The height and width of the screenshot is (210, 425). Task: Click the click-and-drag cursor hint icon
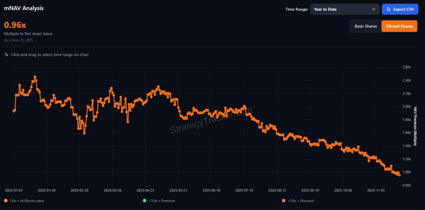coord(6,54)
